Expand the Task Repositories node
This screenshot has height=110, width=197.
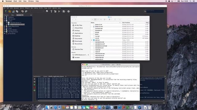(x=5, y=32)
